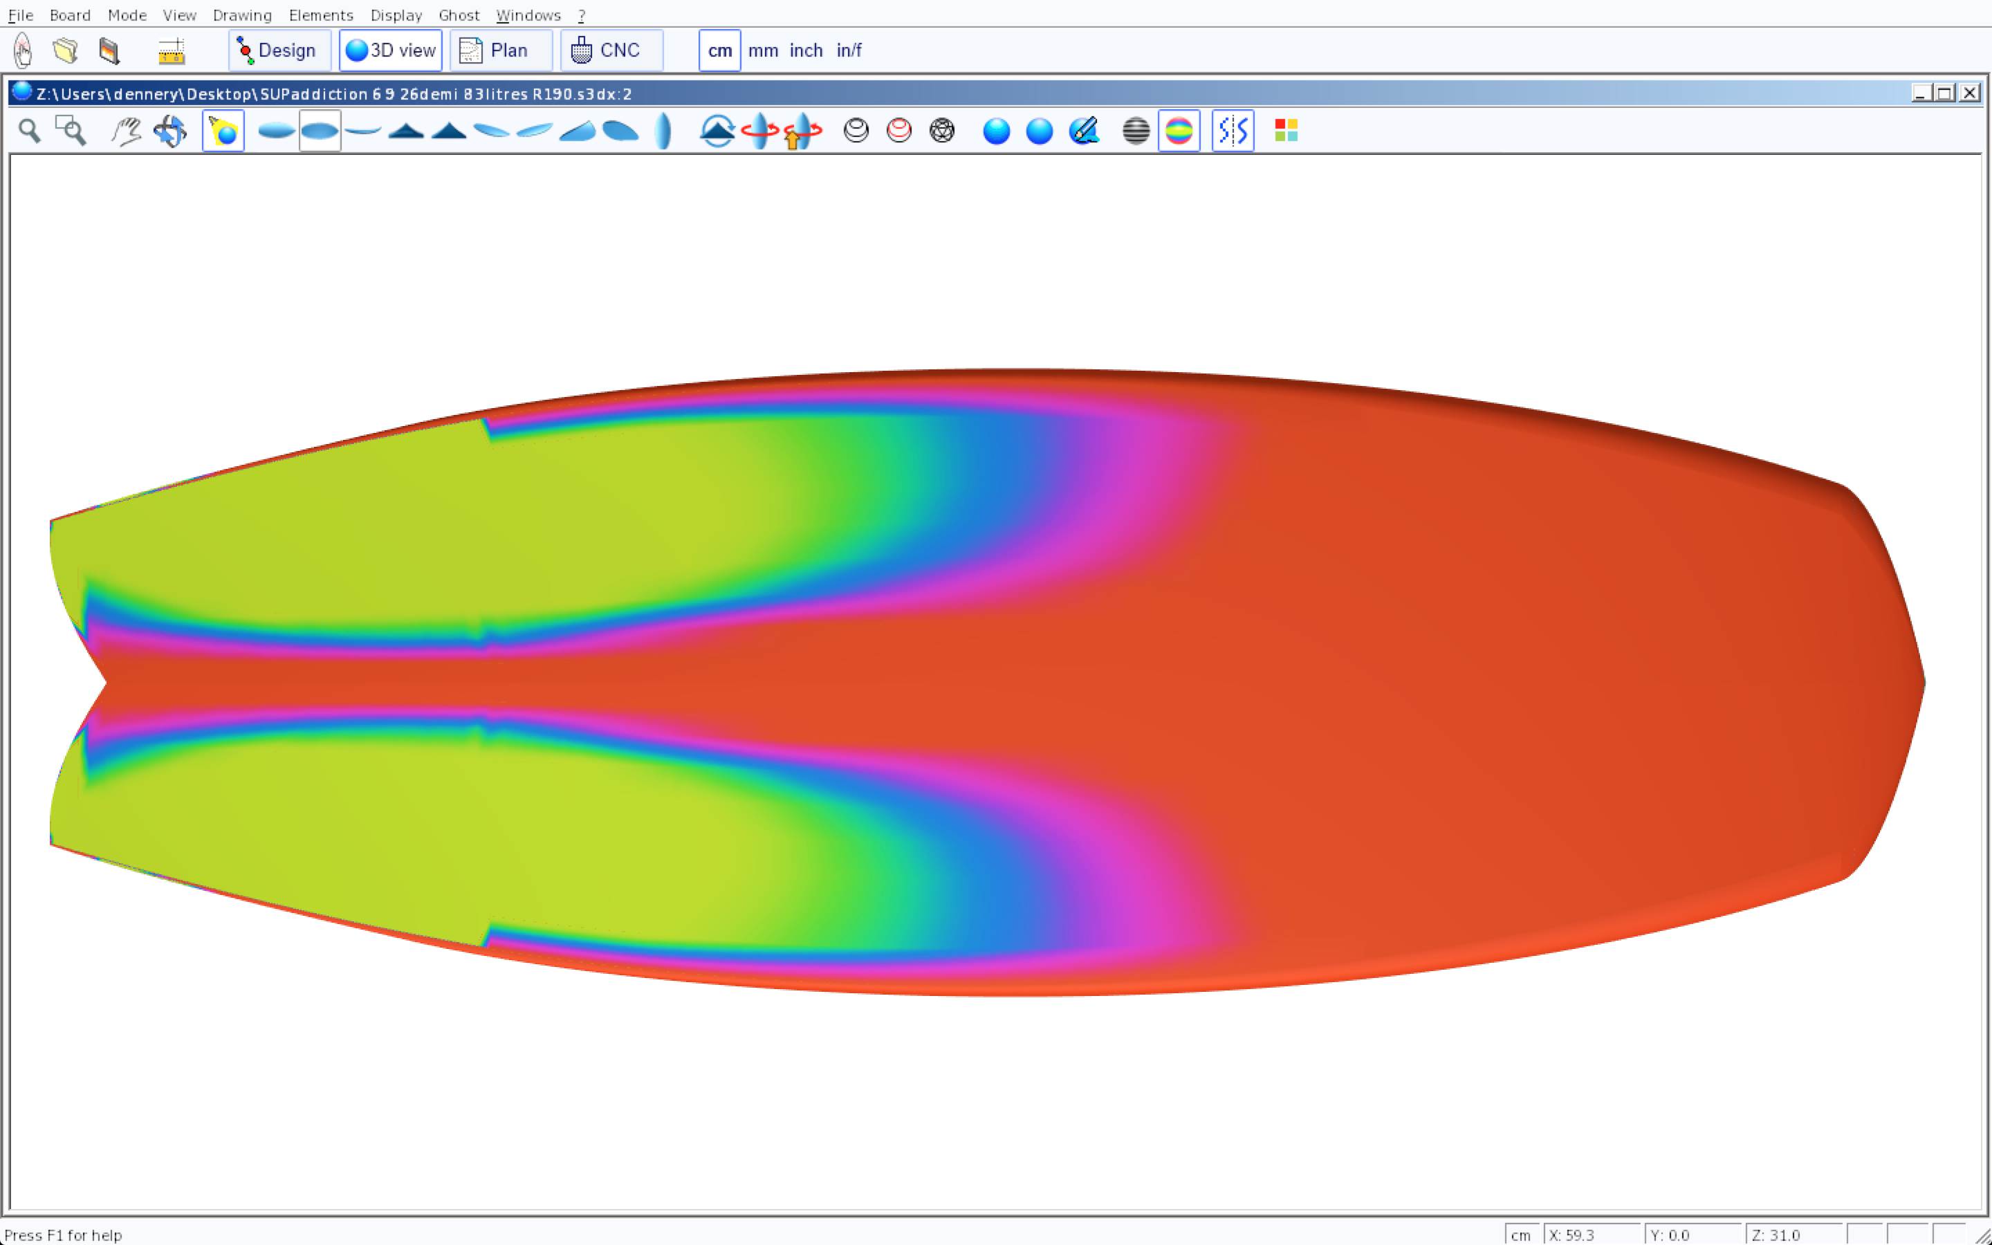Switch units to inch

(x=806, y=51)
